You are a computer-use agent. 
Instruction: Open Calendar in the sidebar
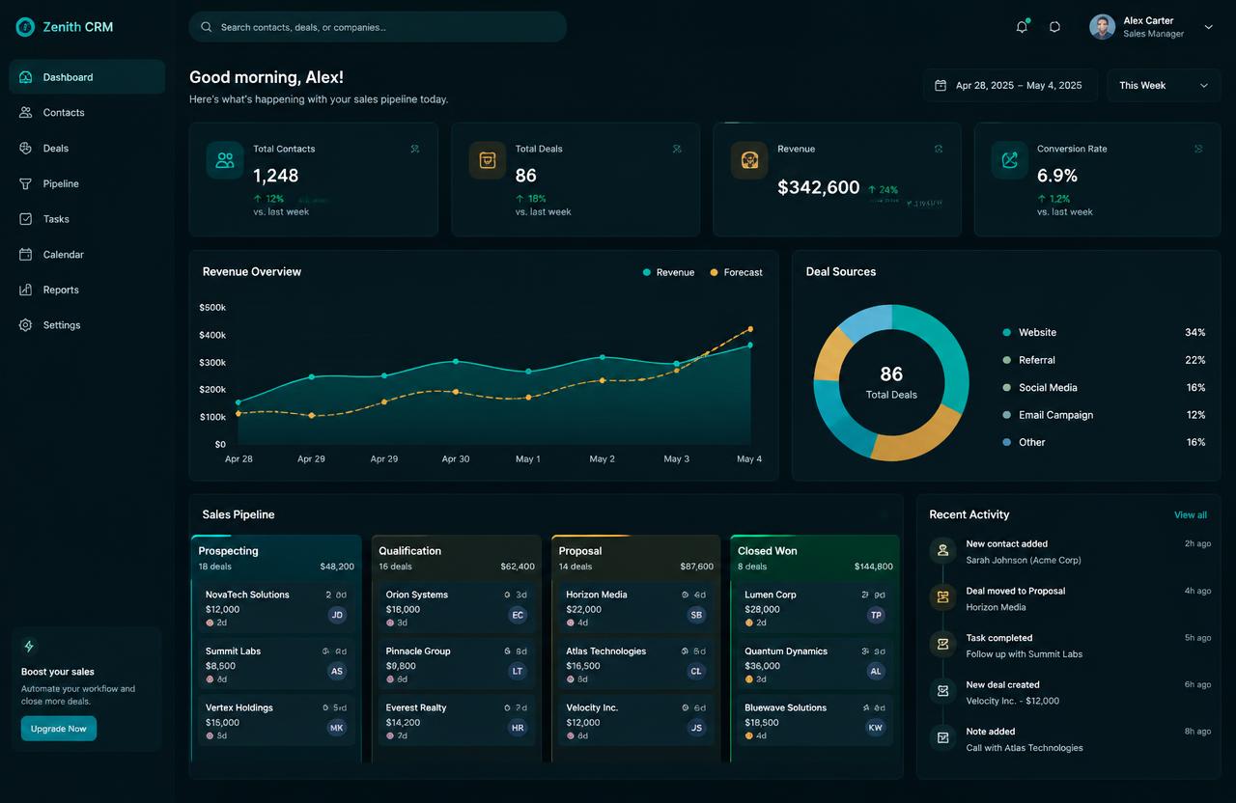(87, 255)
